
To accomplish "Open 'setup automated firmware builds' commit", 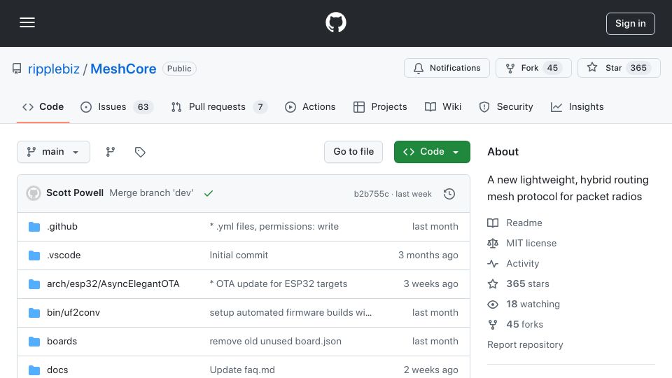I will coord(290,312).
